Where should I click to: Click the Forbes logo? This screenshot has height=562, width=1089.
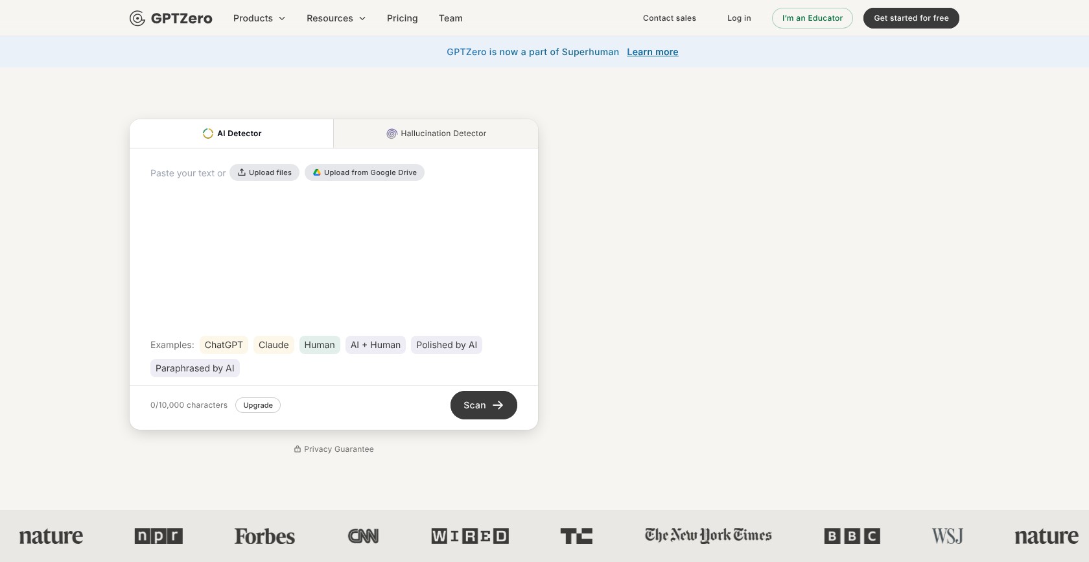pos(264,536)
